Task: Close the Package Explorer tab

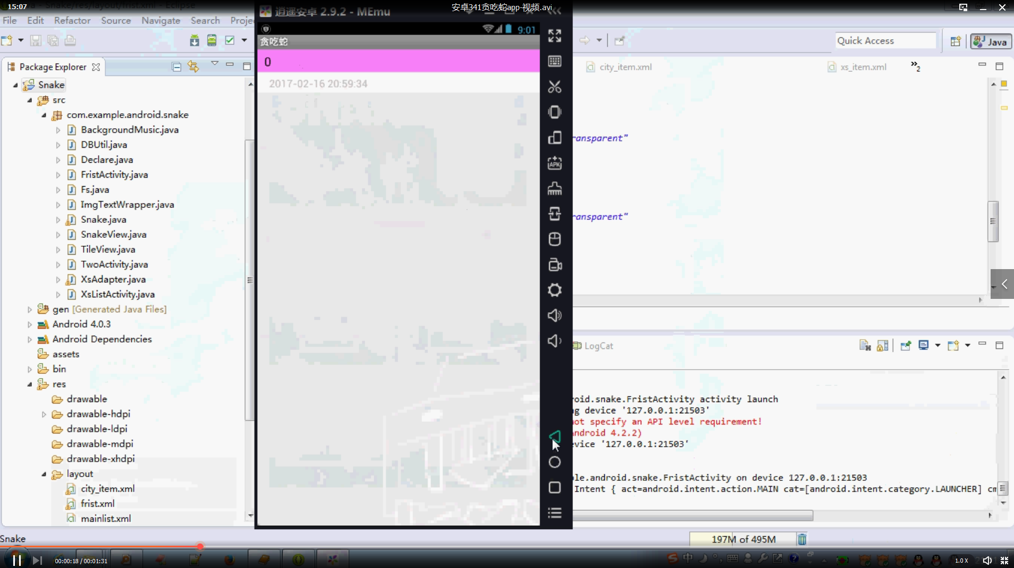Action: click(x=96, y=67)
